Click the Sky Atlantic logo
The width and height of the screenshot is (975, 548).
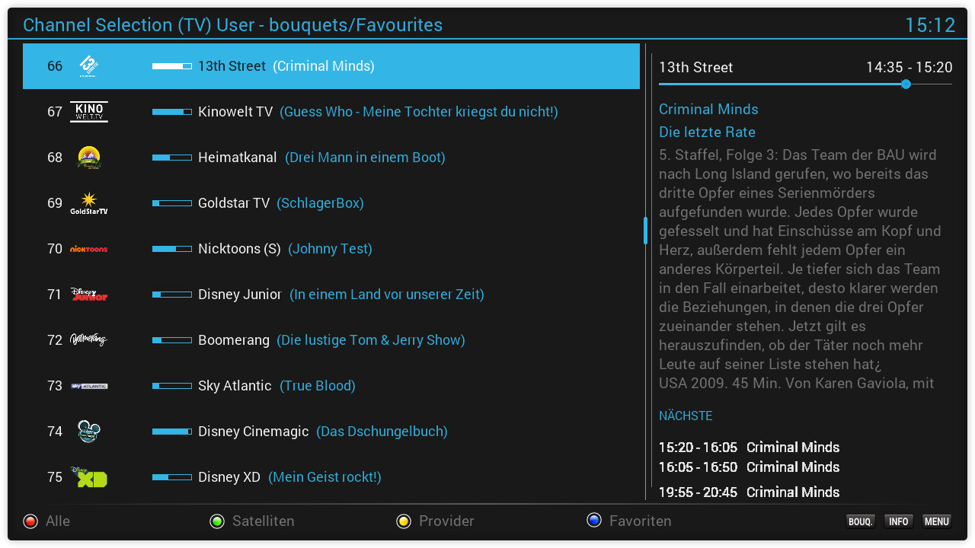tap(89, 386)
